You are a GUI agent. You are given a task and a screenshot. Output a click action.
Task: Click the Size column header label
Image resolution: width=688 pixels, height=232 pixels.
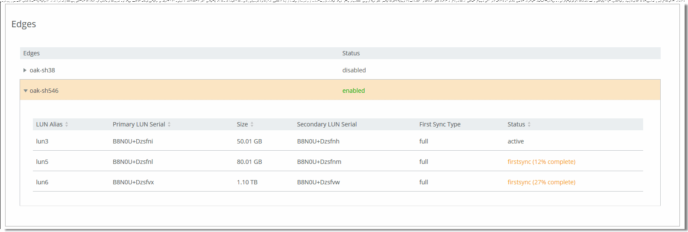(242, 124)
